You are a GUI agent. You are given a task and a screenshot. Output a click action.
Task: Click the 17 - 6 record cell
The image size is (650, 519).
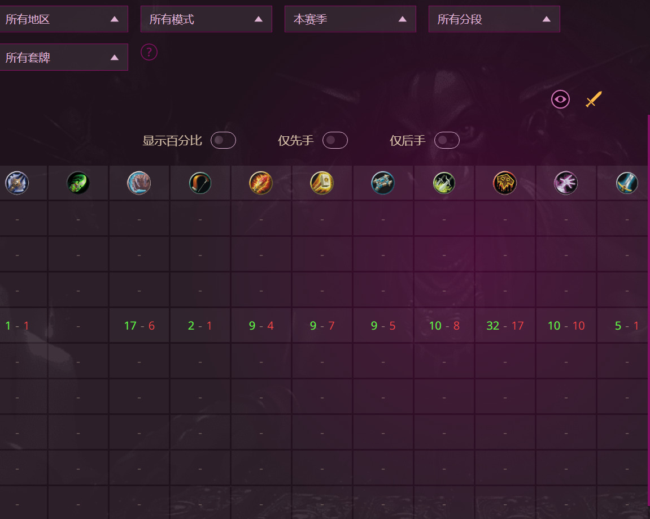[x=139, y=326]
